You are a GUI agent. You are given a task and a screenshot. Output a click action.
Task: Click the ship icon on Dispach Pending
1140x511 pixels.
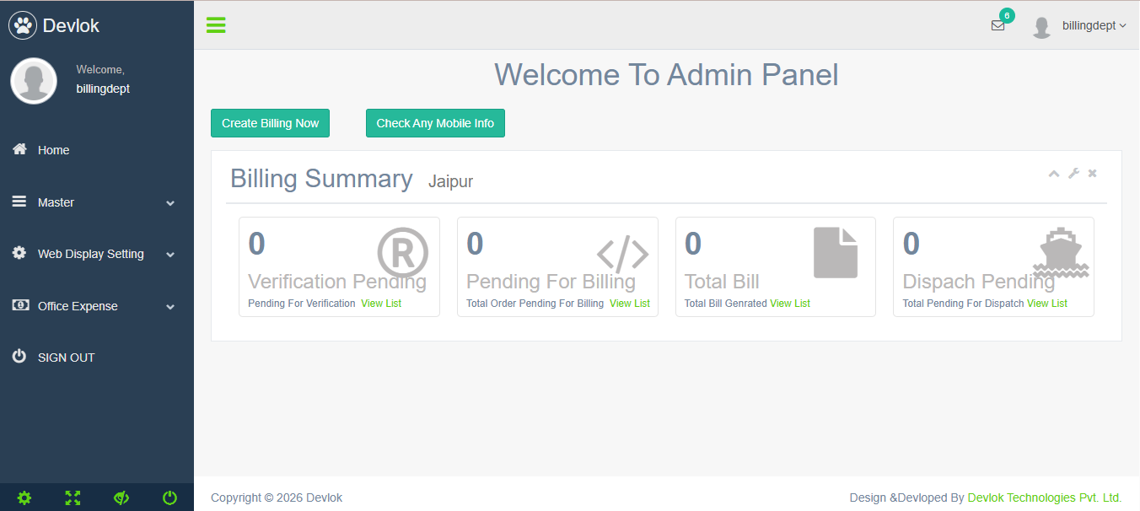coord(1062,253)
